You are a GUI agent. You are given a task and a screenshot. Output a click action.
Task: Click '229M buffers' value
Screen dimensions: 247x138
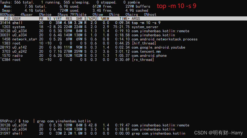(138, 6)
